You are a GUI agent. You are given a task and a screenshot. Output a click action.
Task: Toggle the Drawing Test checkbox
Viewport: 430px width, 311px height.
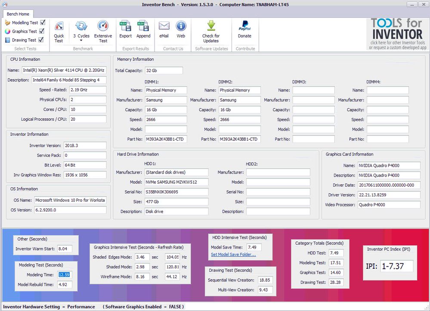pyautogui.click(x=41, y=40)
